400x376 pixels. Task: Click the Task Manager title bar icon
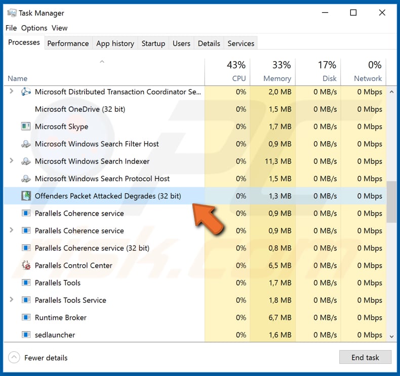click(12, 13)
